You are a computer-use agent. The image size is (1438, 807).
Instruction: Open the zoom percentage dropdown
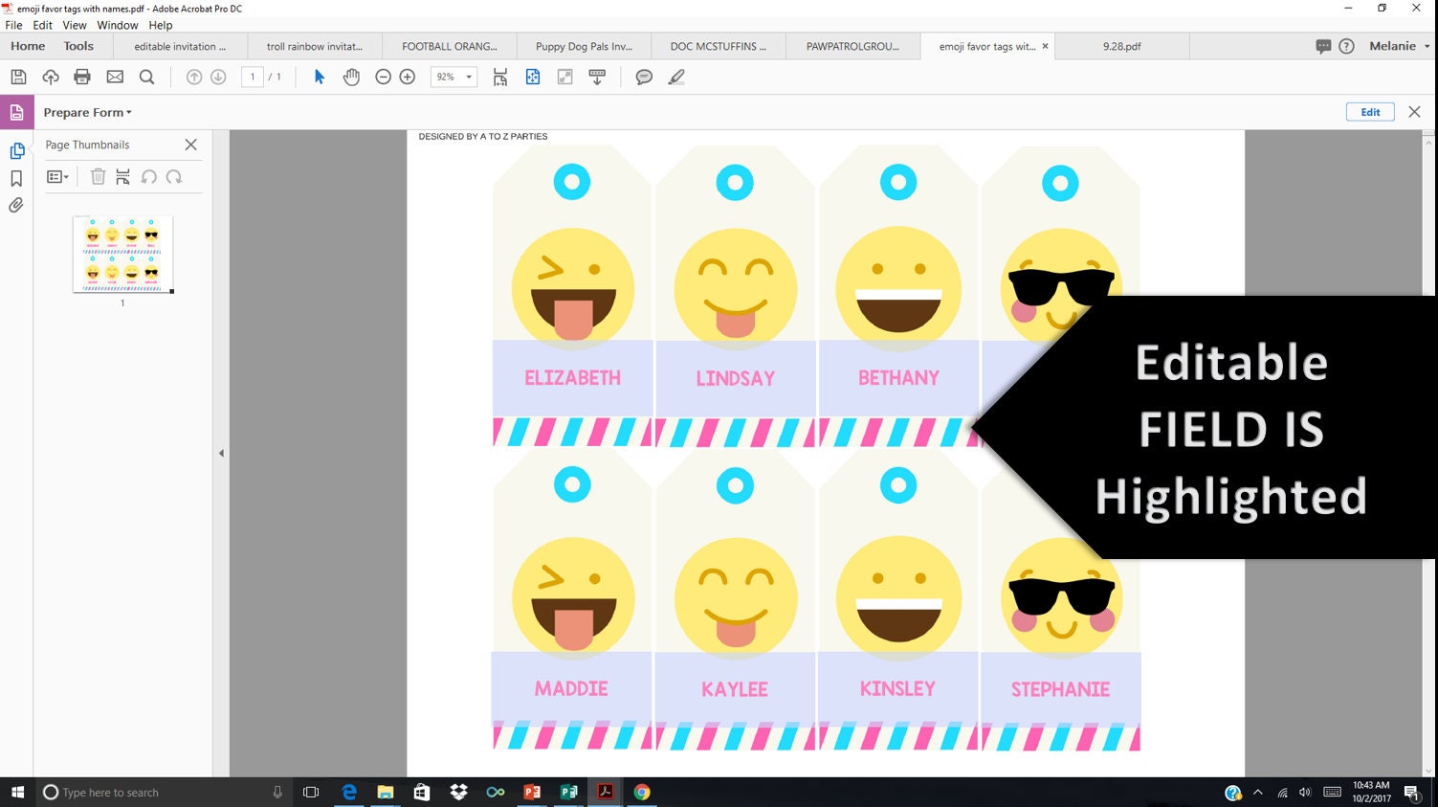(x=468, y=77)
